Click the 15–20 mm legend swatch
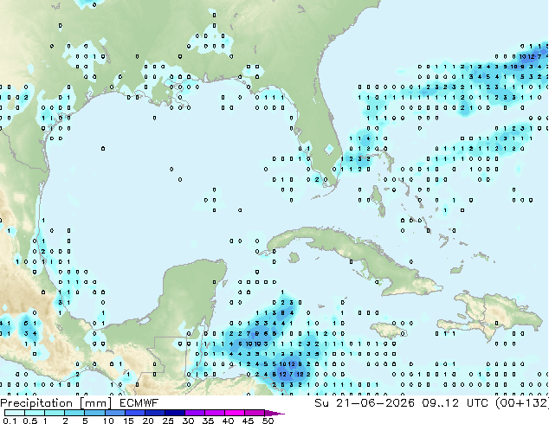 134,413
